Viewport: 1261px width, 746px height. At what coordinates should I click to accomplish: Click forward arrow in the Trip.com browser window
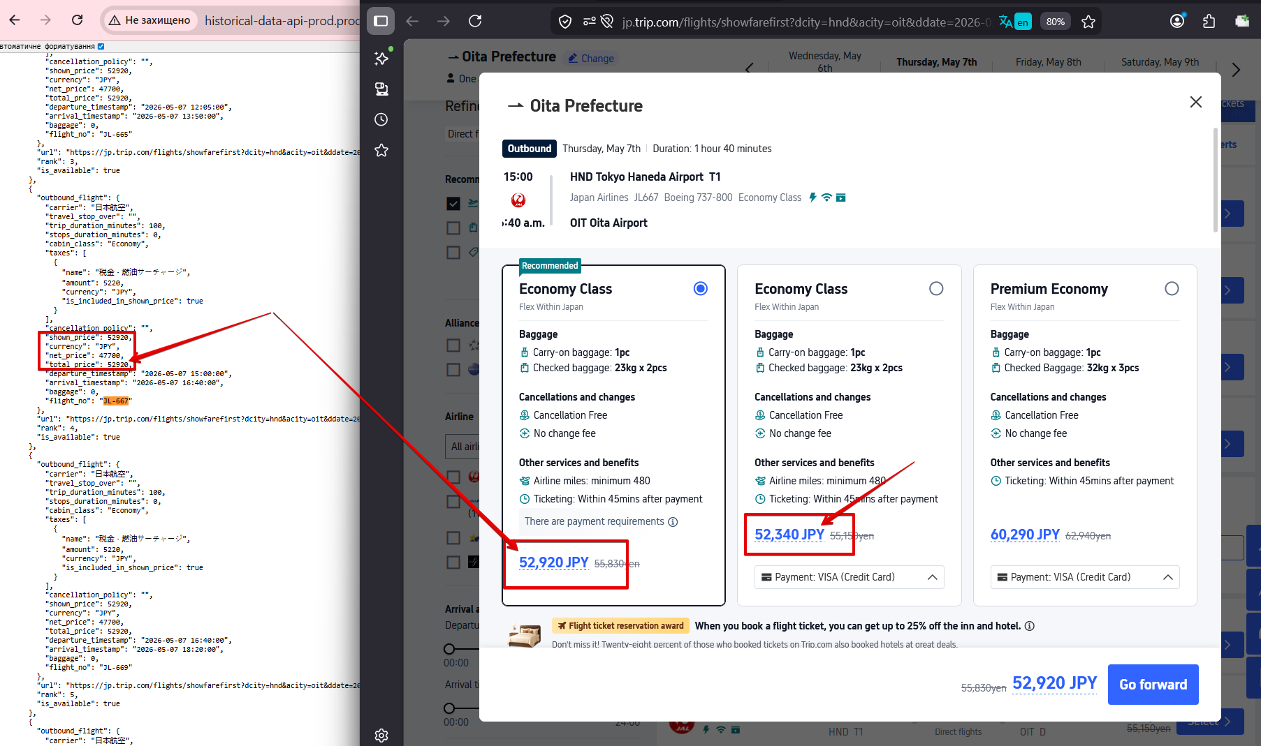444,21
